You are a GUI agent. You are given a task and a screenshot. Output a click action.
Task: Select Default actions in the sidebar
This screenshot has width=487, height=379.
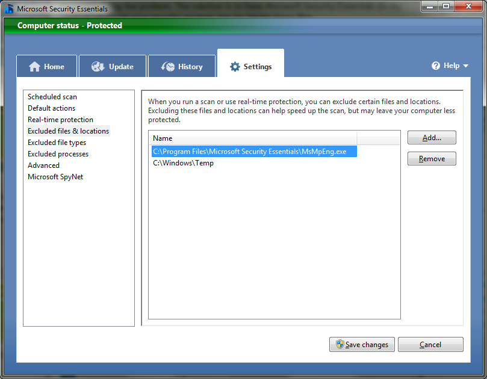52,108
